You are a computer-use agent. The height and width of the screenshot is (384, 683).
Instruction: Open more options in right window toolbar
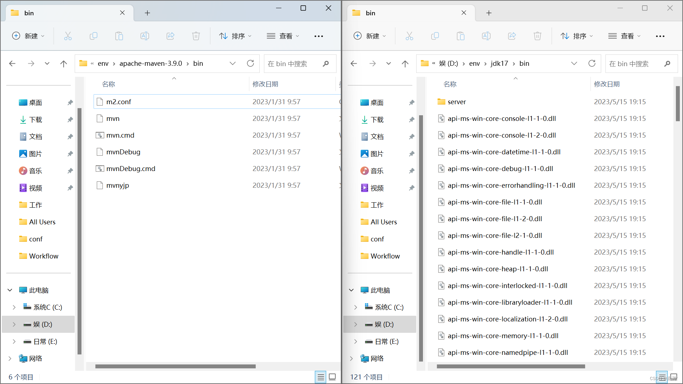[660, 36]
